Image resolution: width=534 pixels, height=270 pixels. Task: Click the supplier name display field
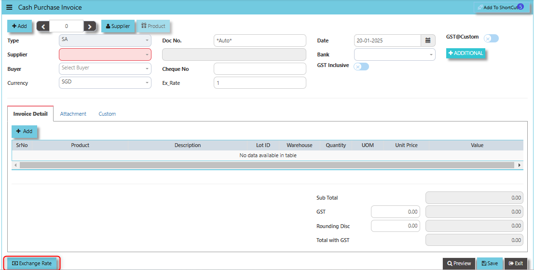234,54
